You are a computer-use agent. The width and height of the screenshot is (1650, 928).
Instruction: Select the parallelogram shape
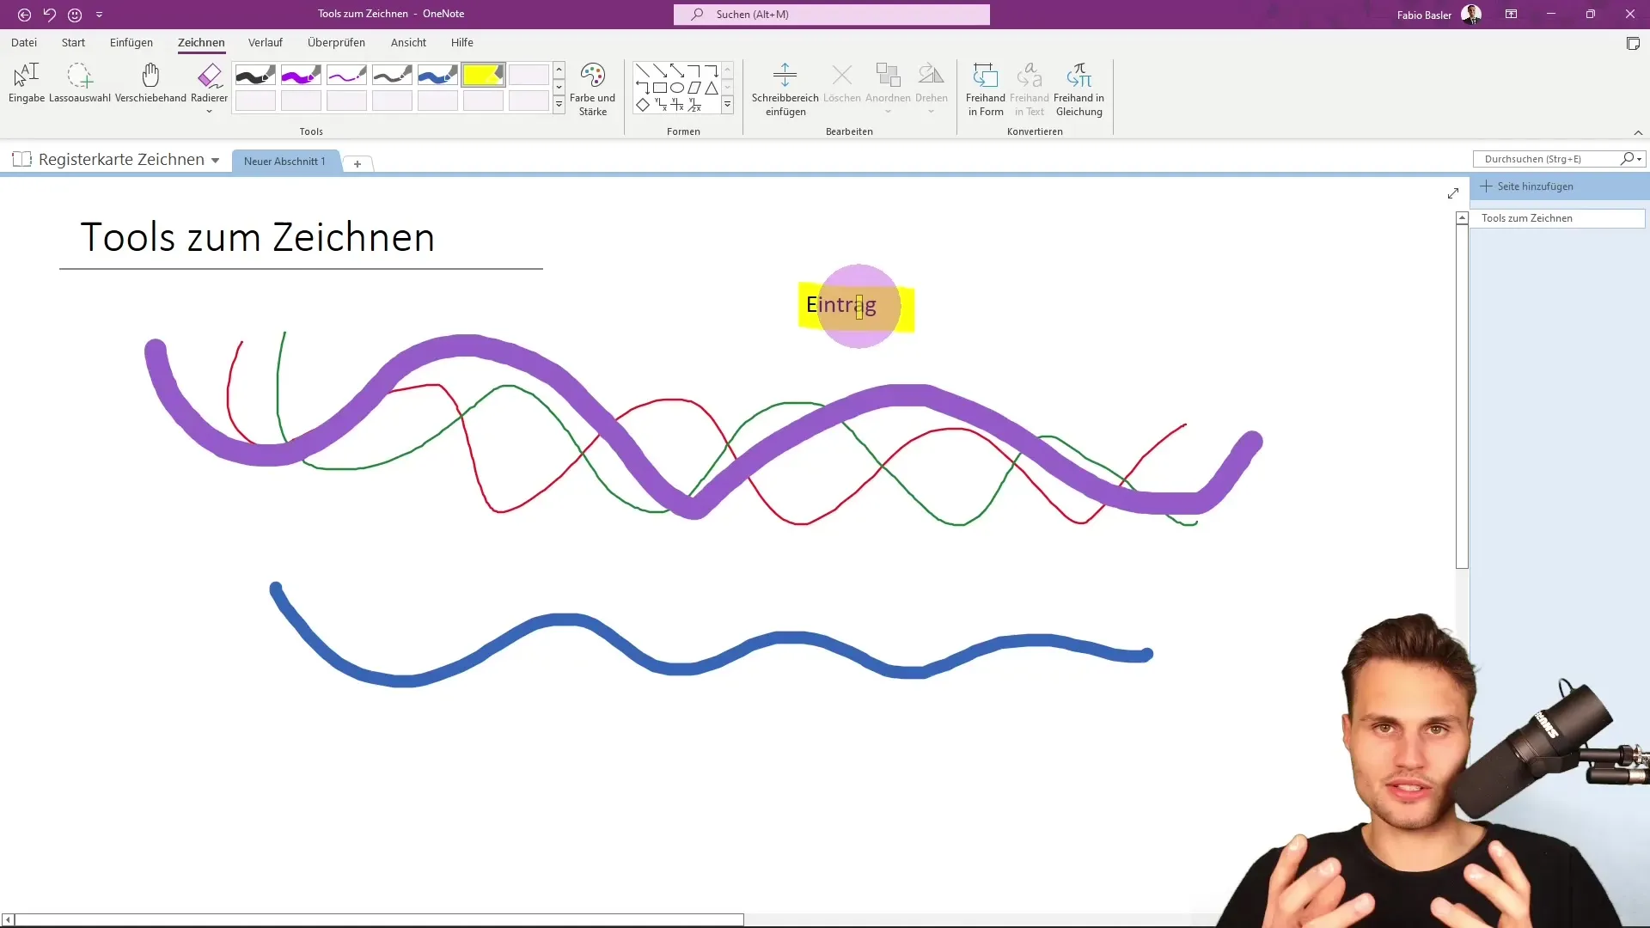[694, 88]
